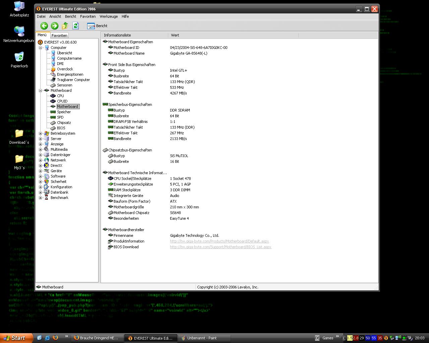Switch to the Menü tab

pos(42,35)
